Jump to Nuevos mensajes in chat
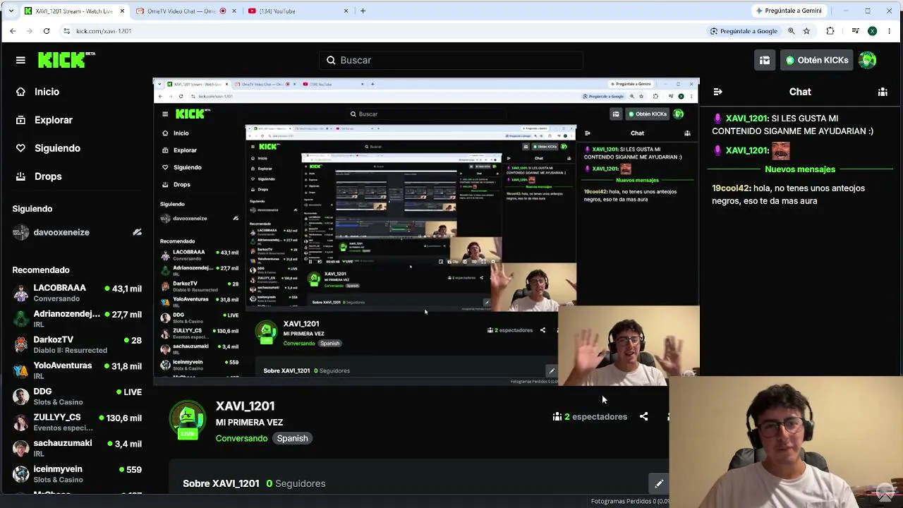 click(x=800, y=169)
